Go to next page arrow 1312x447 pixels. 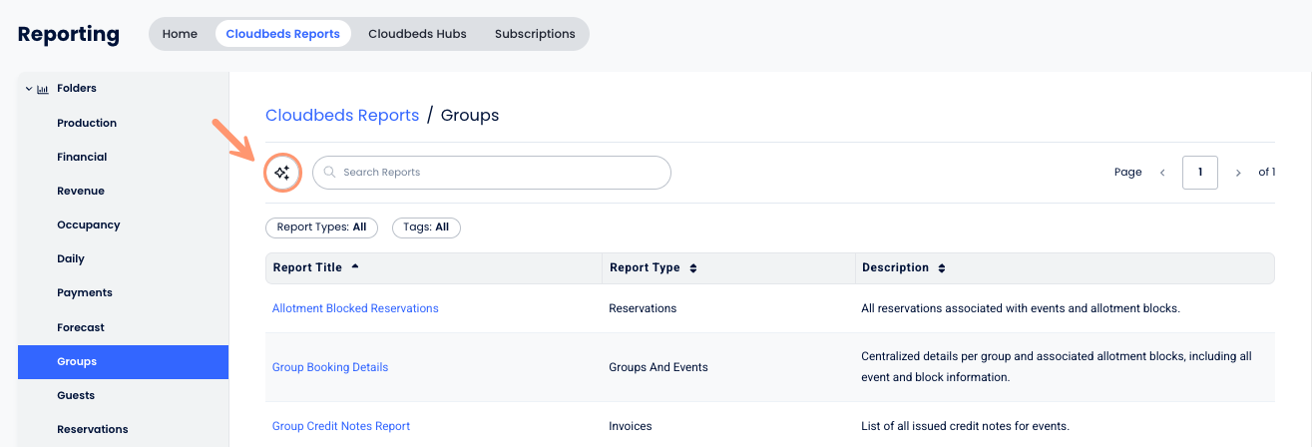[1238, 173]
